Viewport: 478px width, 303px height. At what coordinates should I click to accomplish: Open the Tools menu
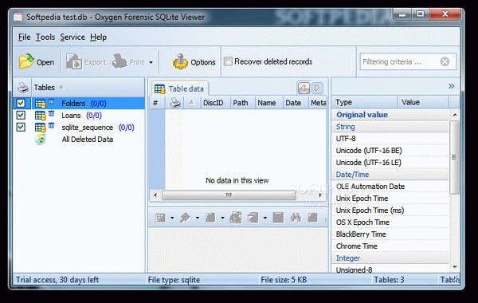[45, 37]
